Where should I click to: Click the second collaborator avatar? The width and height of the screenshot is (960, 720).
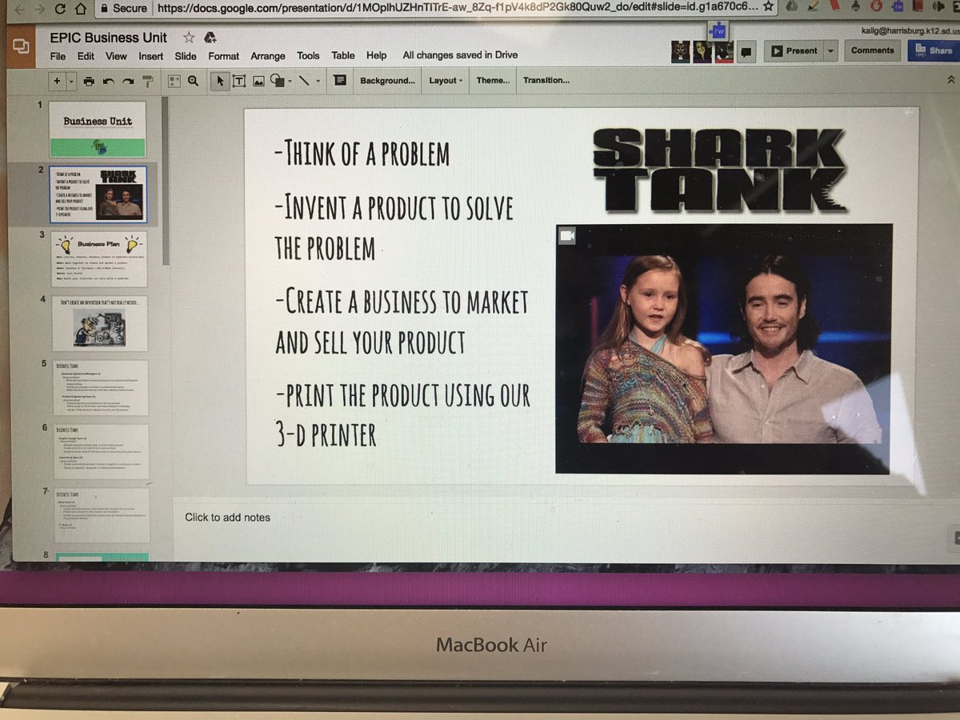(702, 52)
